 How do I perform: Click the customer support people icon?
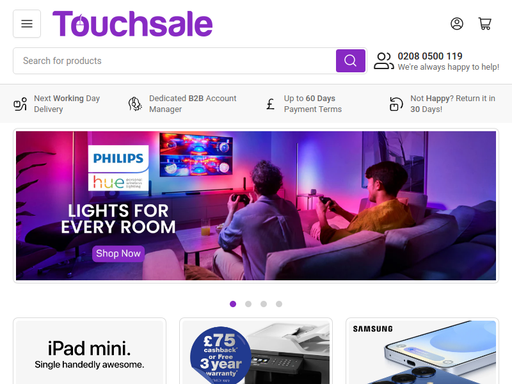[x=383, y=61]
